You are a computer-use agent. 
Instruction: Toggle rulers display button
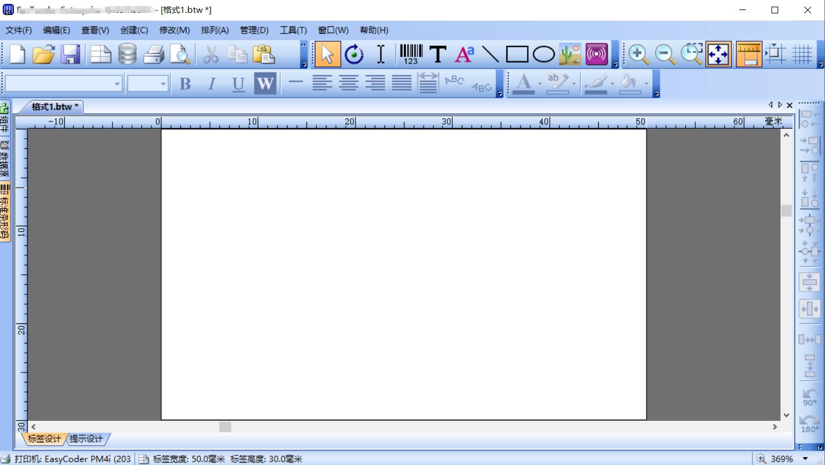pos(749,54)
